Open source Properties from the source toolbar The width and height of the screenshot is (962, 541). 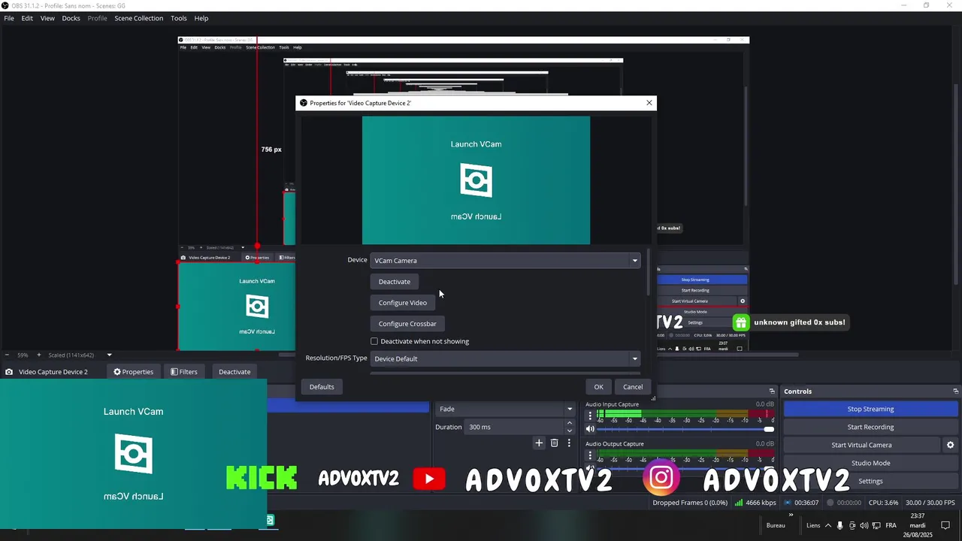pyautogui.click(x=133, y=372)
